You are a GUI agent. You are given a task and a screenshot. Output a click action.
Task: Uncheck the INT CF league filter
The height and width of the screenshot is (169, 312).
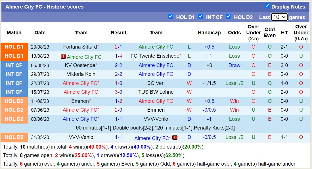pos(201,16)
